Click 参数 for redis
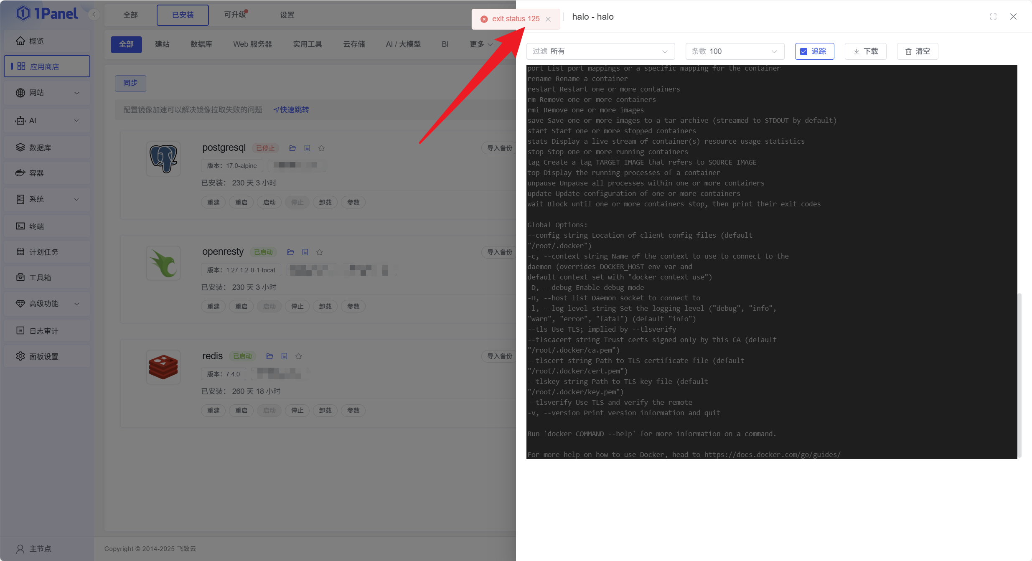Image resolution: width=1032 pixels, height=561 pixels. point(353,411)
